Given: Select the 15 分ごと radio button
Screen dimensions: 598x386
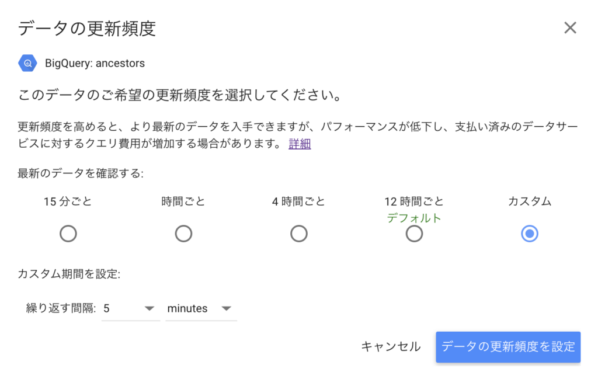Looking at the screenshot, I should 68,234.
